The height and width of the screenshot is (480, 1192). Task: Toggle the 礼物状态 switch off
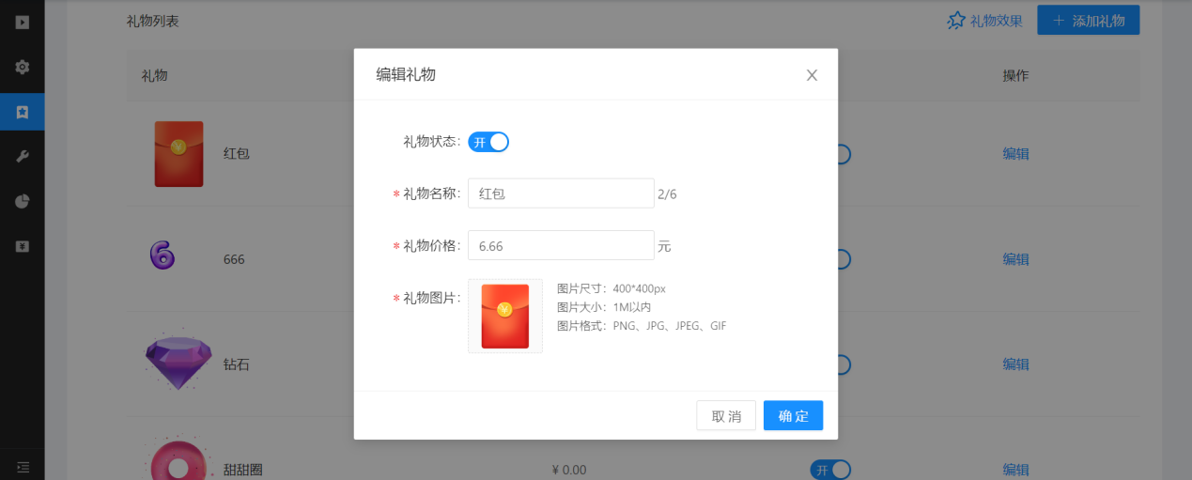click(488, 142)
